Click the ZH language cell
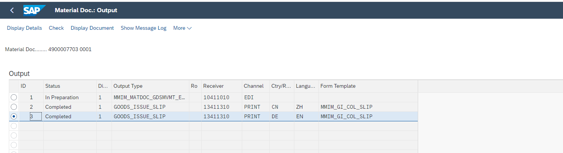 (x=306, y=107)
